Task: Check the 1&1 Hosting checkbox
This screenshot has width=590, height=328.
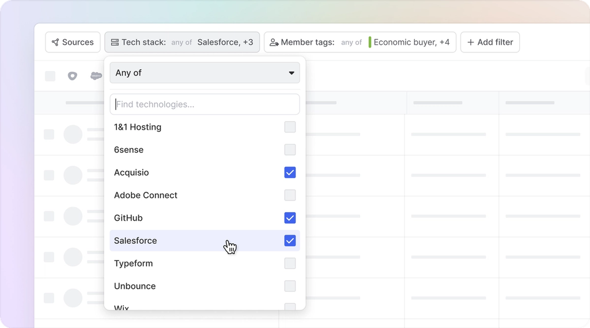Action: (x=290, y=127)
